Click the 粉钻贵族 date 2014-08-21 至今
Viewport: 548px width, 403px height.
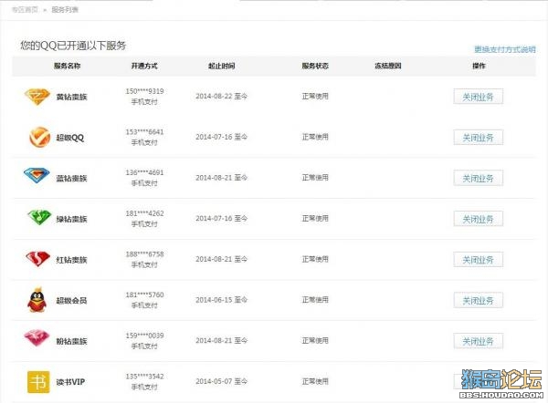coord(222,340)
